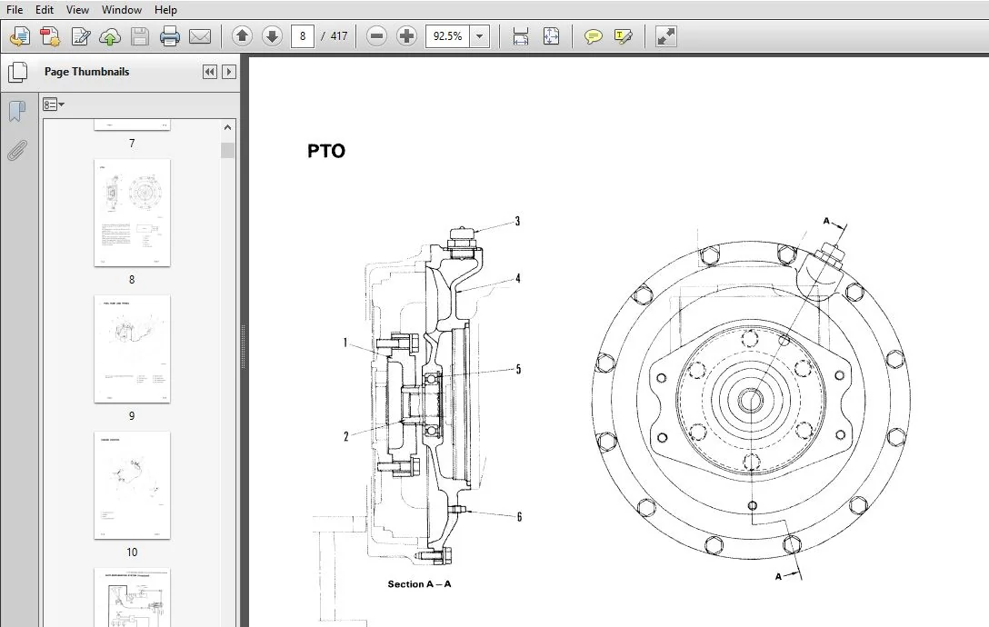The height and width of the screenshot is (627, 989).
Task: Click the page number field showing 8
Action: click(x=303, y=36)
